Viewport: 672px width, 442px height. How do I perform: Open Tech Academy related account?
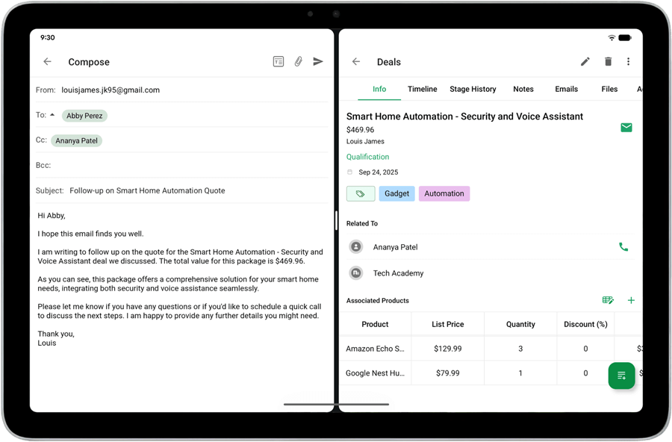click(398, 273)
